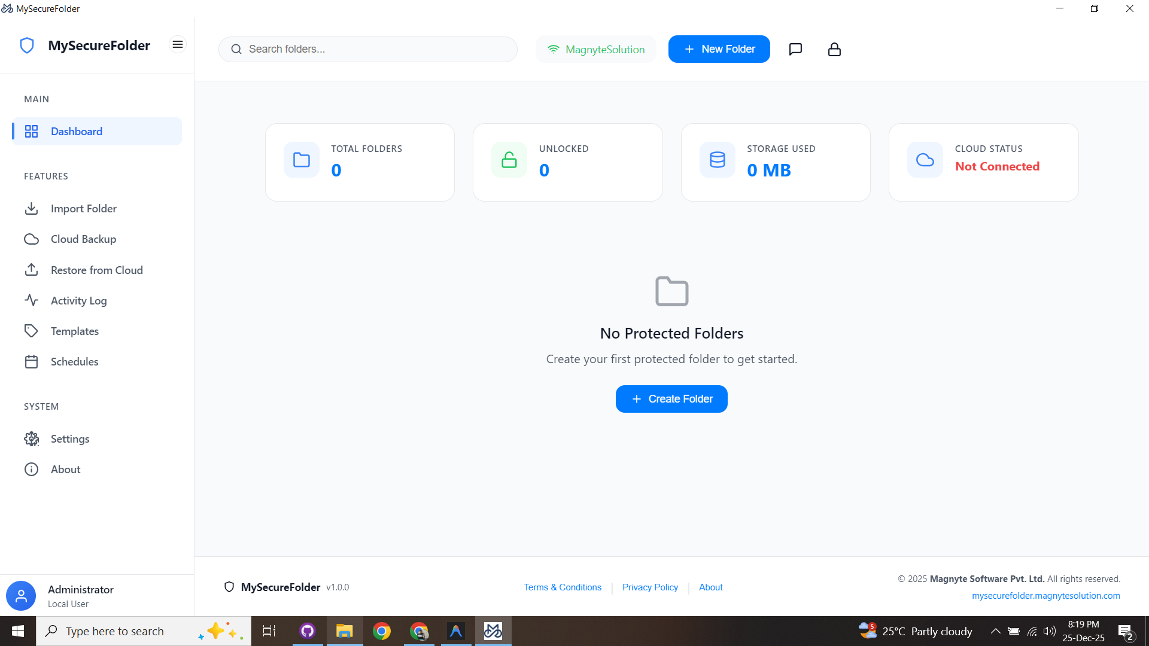
Task: Click the Search folders input field
Action: click(x=367, y=49)
